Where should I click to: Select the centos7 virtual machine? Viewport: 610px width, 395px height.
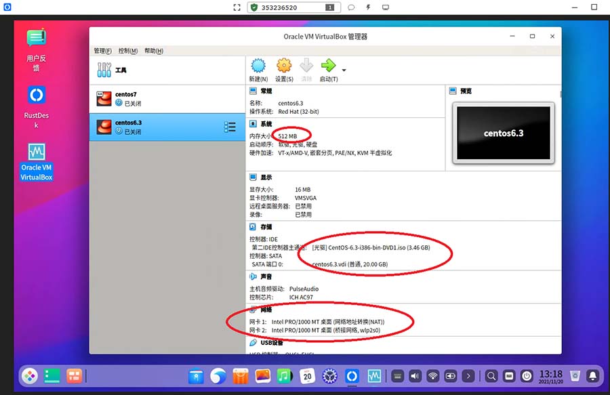(x=167, y=99)
